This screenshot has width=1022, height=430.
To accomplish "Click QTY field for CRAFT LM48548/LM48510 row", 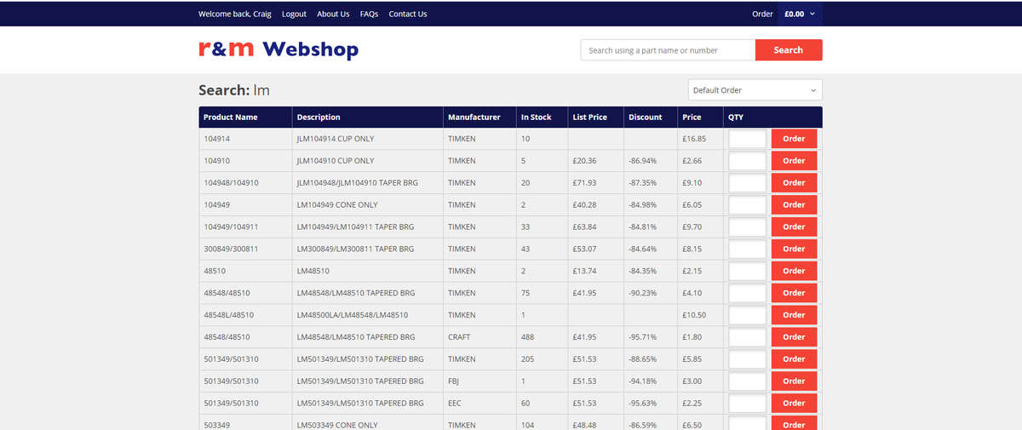I will point(748,337).
